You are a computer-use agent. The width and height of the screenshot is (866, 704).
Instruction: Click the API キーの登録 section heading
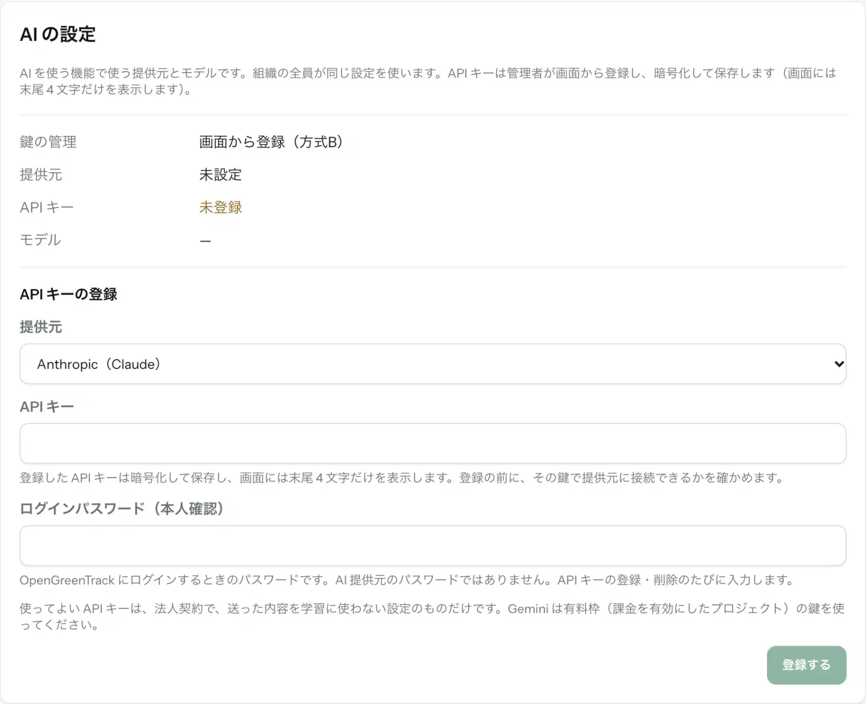tap(69, 294)
